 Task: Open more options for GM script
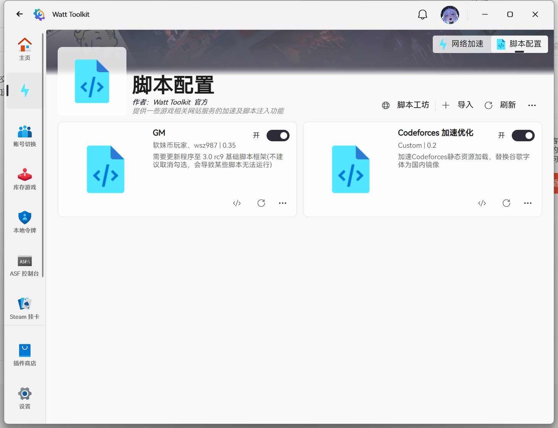(283, 203)
